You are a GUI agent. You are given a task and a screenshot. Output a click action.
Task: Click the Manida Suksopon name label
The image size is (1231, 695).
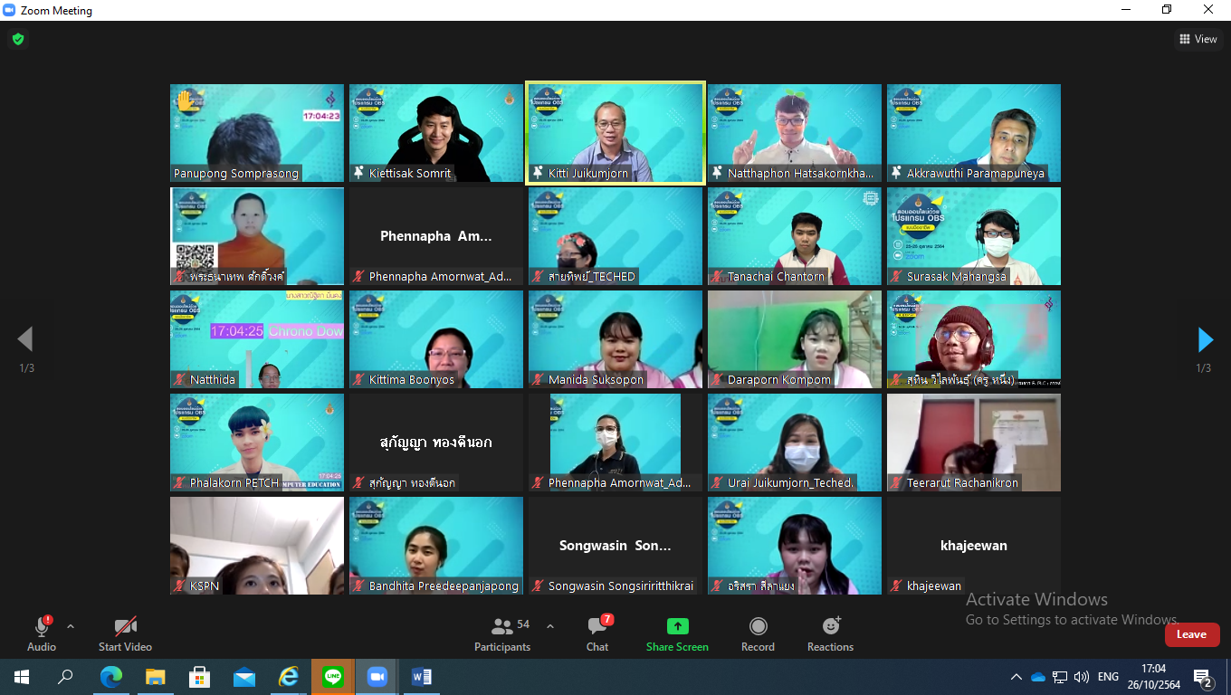click(596, 379)
